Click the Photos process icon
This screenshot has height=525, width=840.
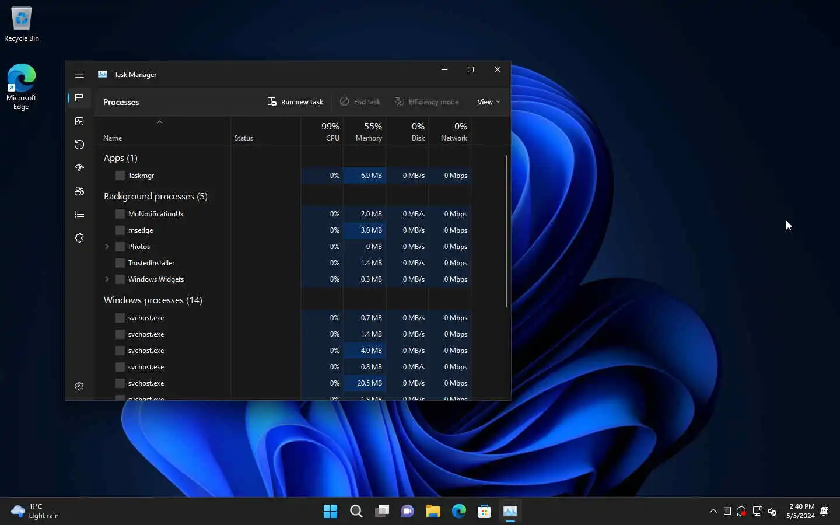(120, 247)
